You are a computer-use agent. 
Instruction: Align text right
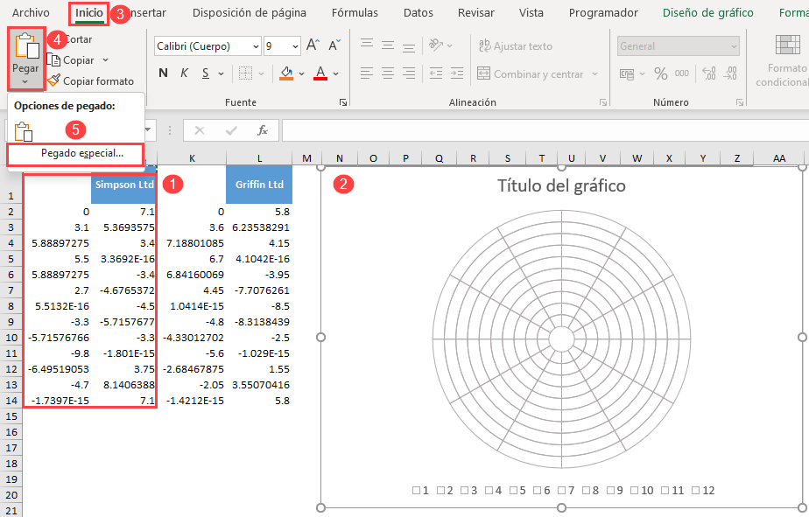[x=409, y=73]
